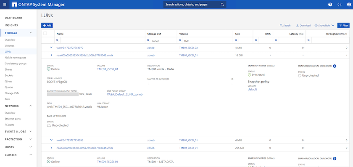Open Storage VMs page
This screenshot has height=167, width=353.
click(11, 93)
